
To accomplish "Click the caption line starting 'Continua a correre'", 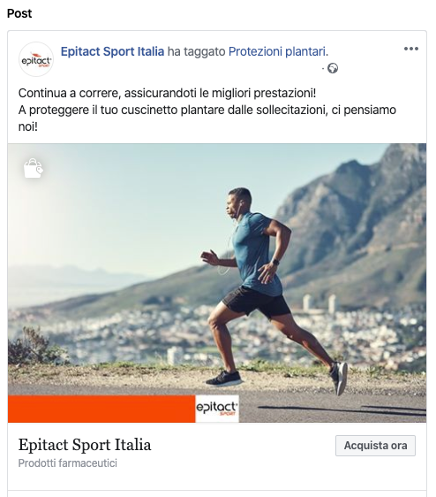I will click(x=167, y=93).
